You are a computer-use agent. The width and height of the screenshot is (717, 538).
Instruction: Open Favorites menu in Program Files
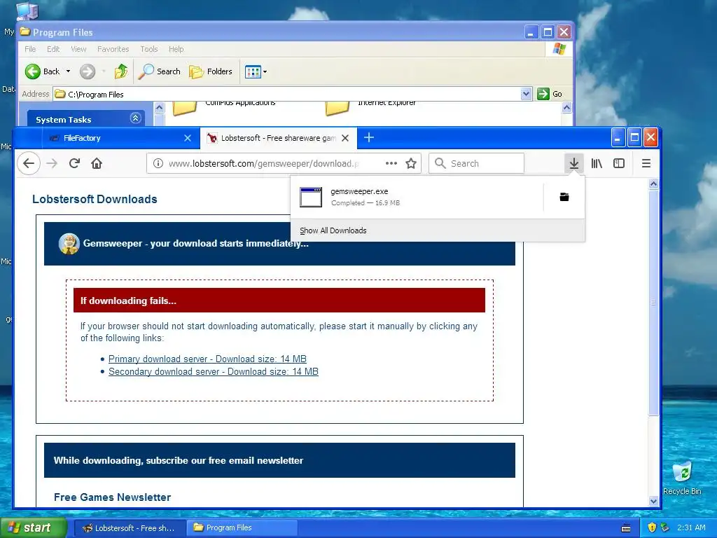click(x=113, y=49)
